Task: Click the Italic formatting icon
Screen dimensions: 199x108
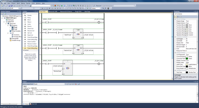Action: (x=45, y=8)
